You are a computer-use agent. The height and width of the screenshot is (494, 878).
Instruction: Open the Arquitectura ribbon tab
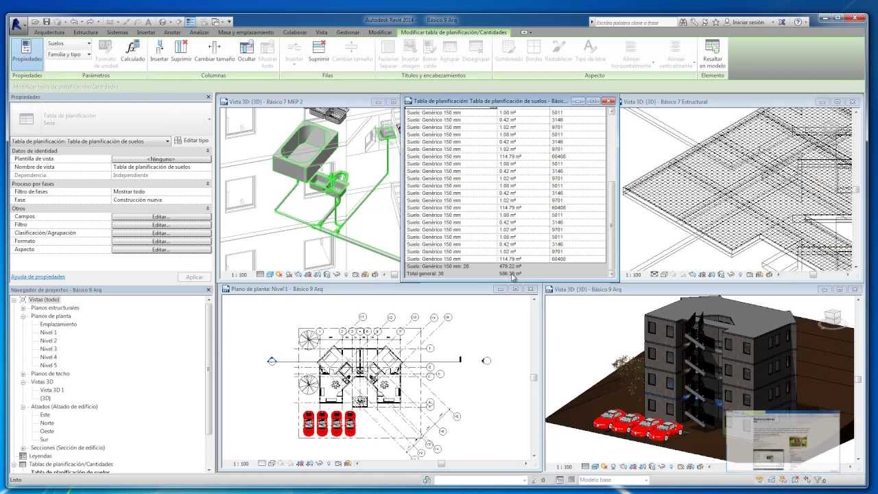tap(49, 32)
